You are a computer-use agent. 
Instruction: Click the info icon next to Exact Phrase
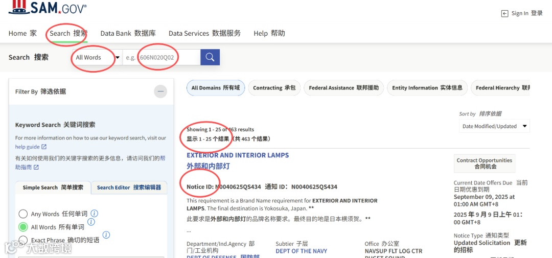pos(106,235)
